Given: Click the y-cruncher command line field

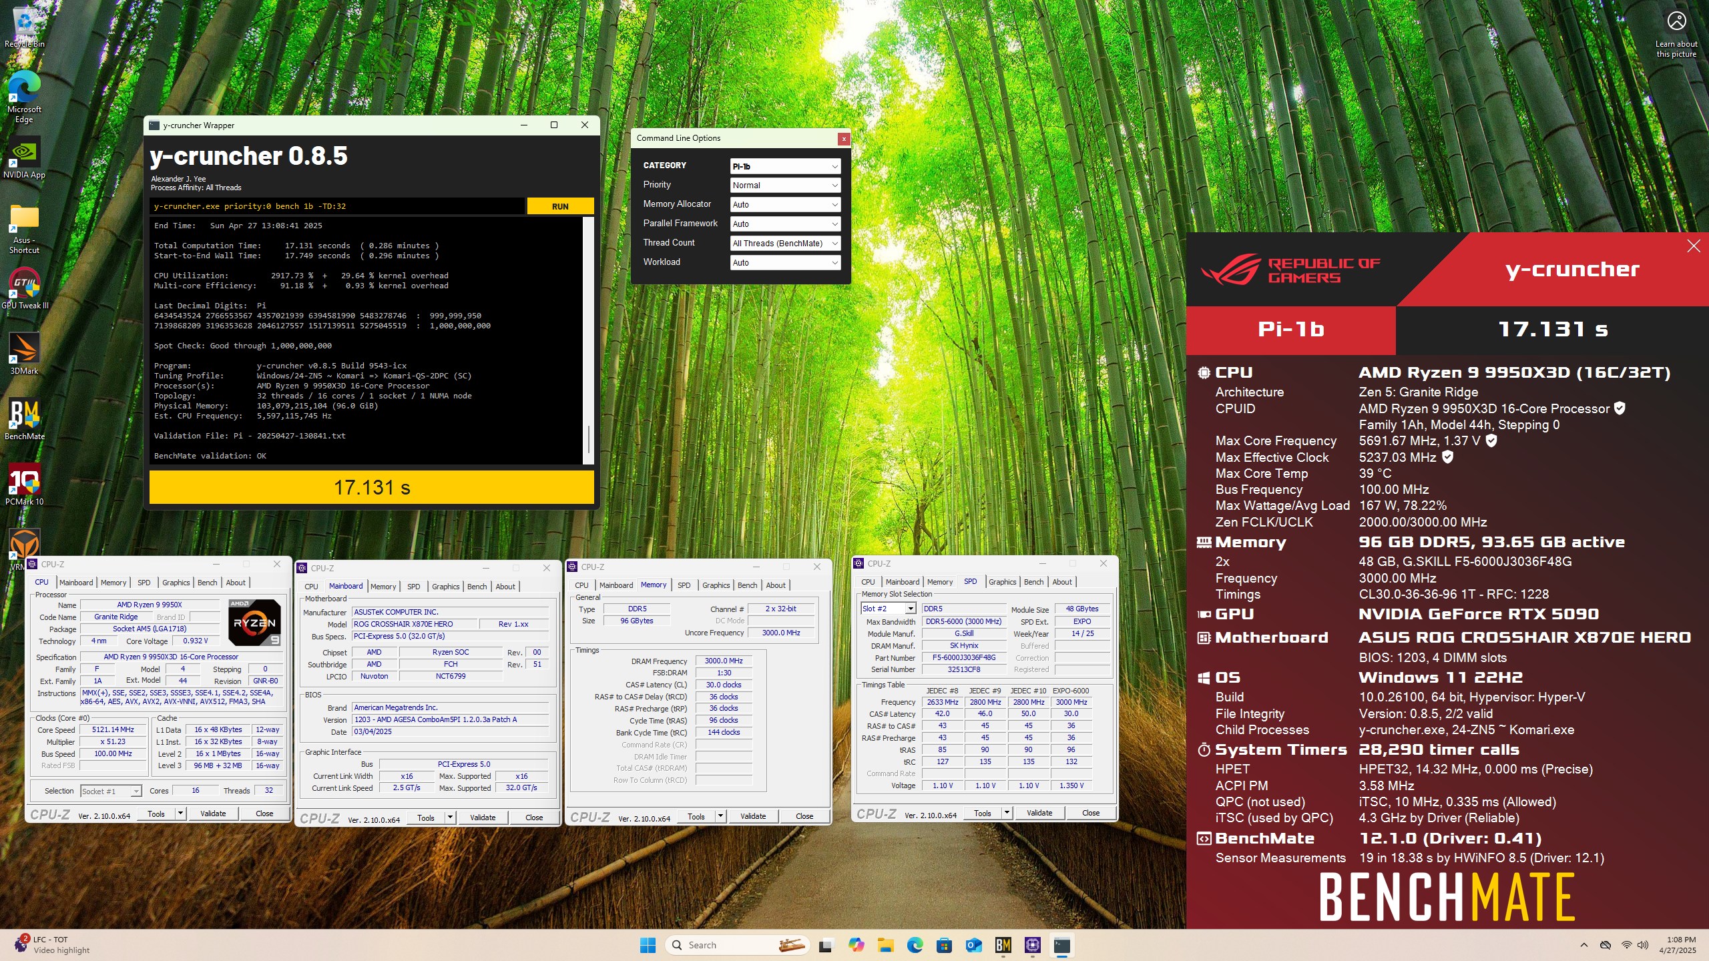Looking at the screenshot, I should pyautogui.click(x=337, y=206).
